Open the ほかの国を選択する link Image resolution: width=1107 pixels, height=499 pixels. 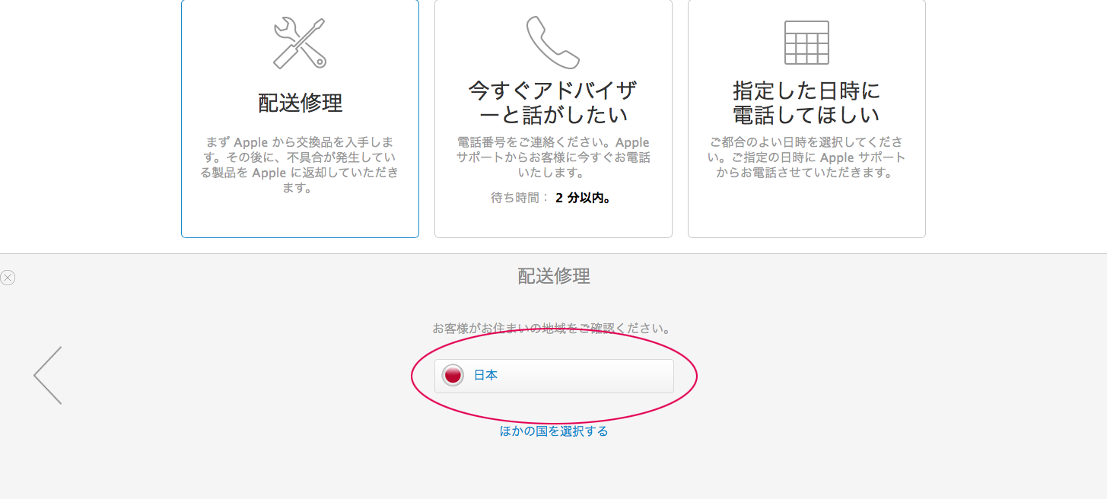click(x=554, y=431)
